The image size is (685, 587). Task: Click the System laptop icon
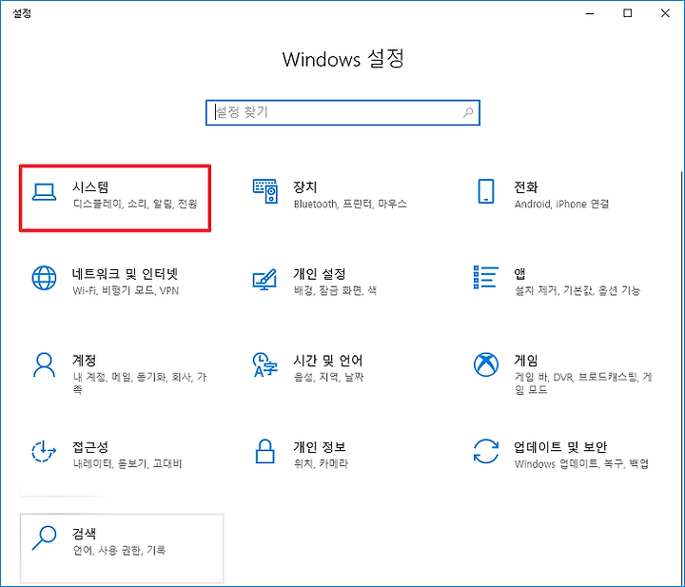[x=44, y=192]
